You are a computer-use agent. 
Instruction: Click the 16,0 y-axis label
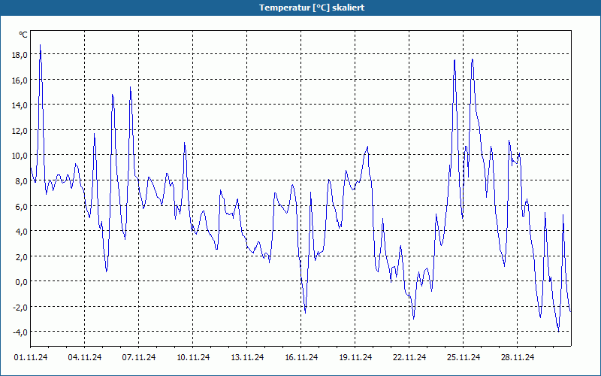[x=20, y=80]
